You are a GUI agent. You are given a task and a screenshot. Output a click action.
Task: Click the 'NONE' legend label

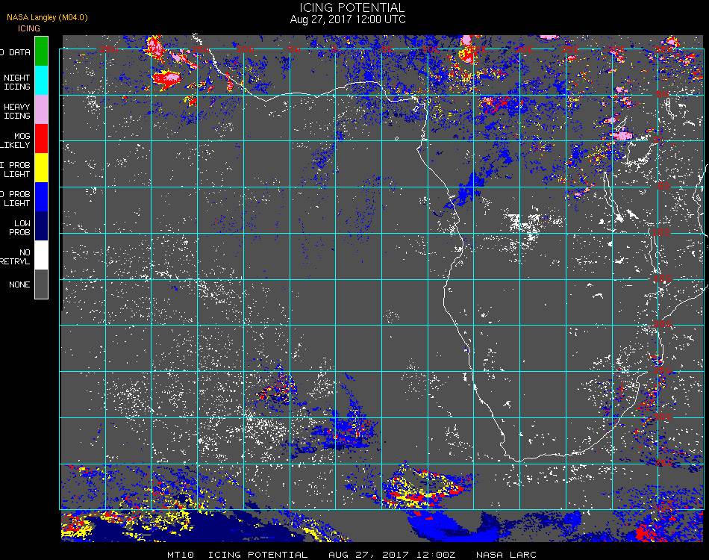pos(19,284)
